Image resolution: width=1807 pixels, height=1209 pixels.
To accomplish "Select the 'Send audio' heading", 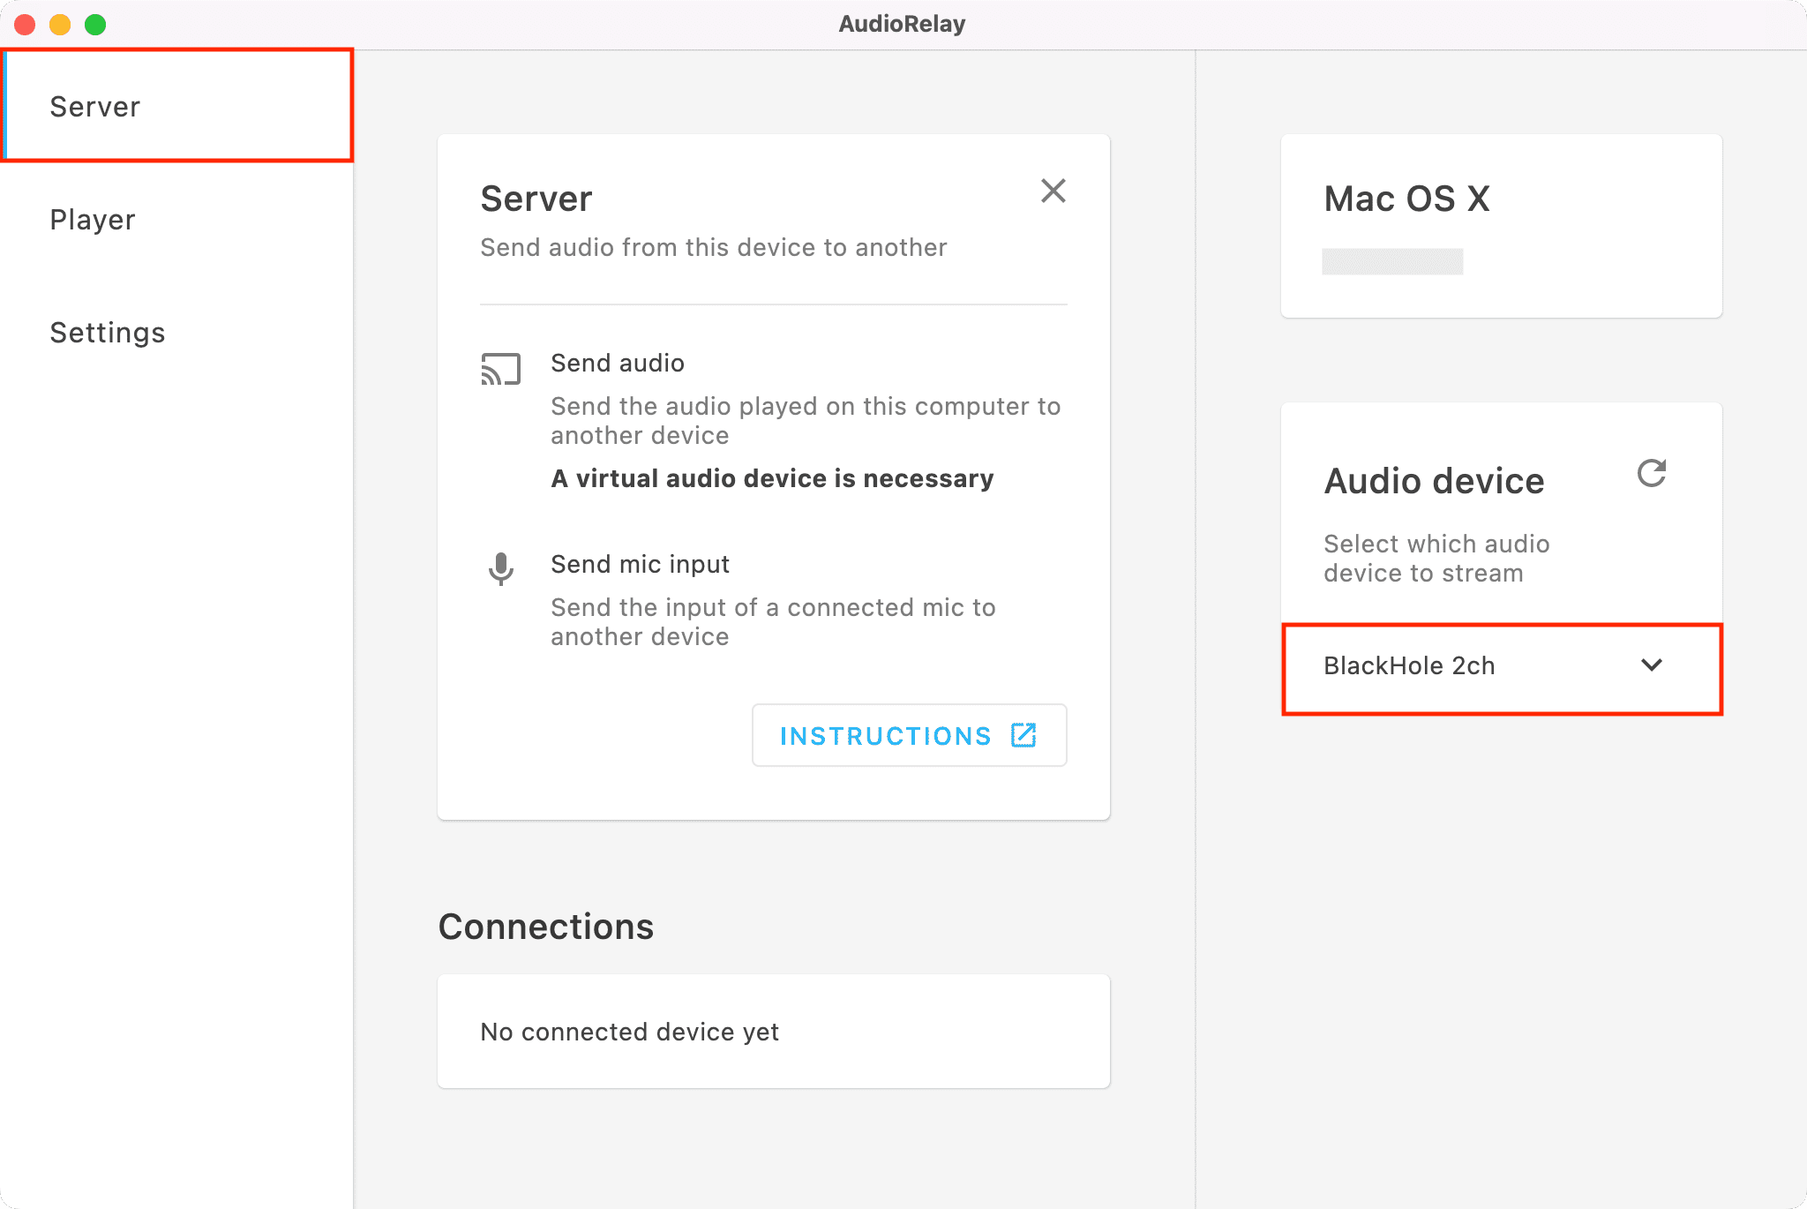I will pyautogui.click(x=618, y=363).
